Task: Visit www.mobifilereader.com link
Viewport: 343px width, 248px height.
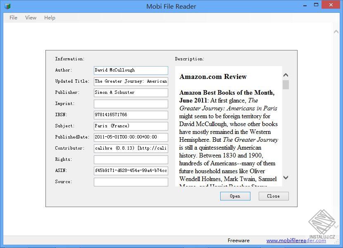Action: 296,241
